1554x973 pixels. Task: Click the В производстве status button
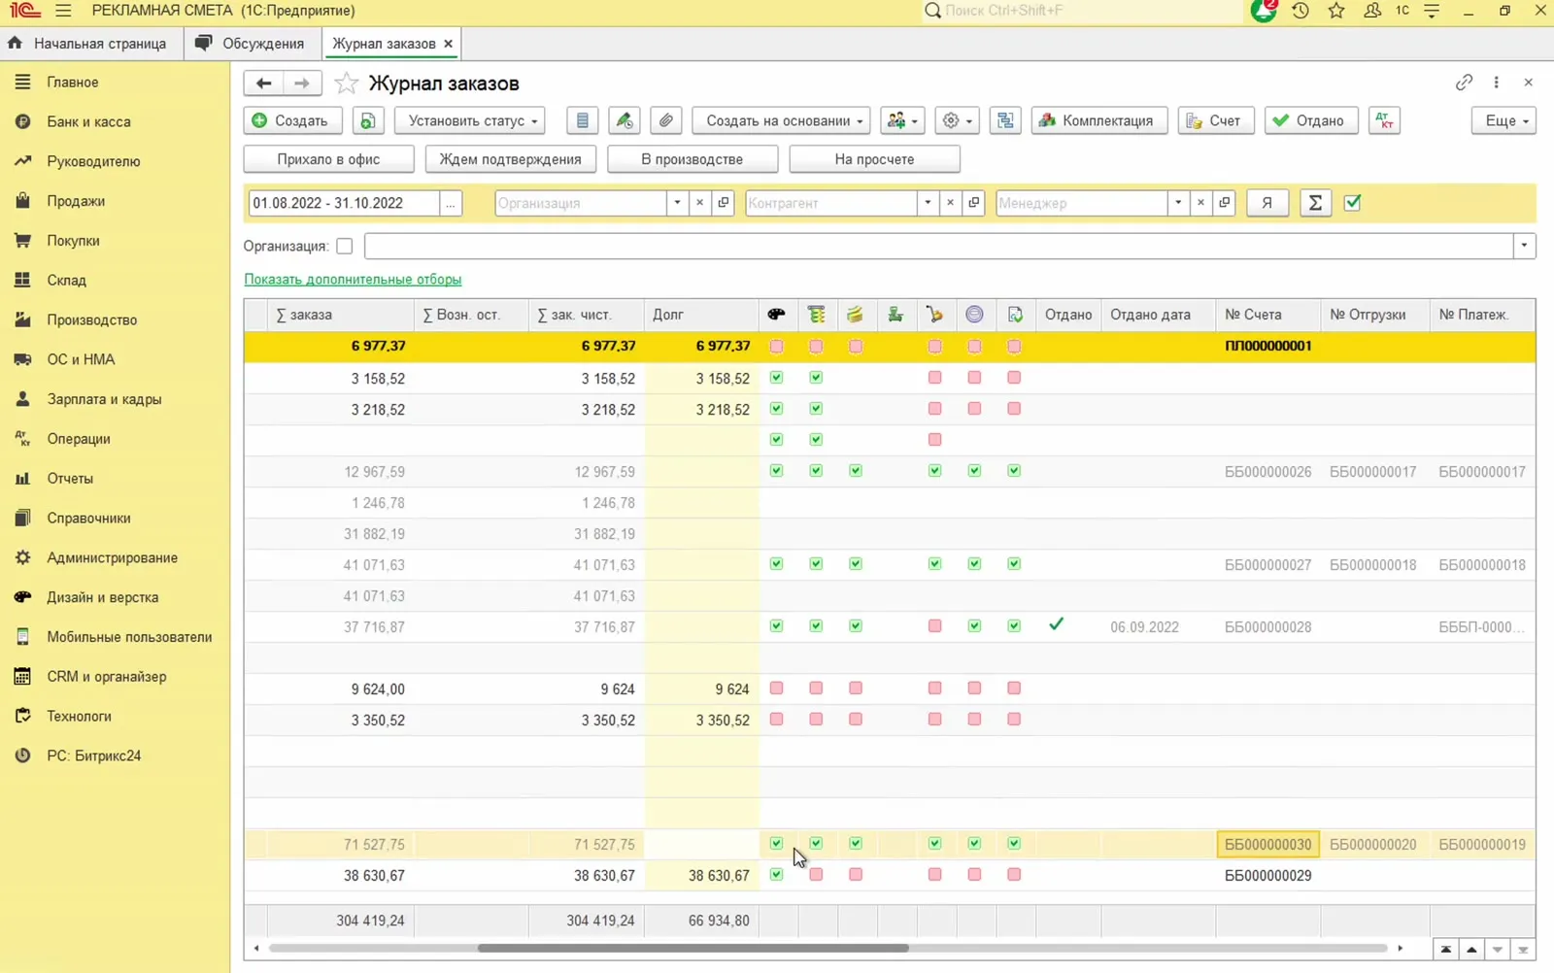693,159
